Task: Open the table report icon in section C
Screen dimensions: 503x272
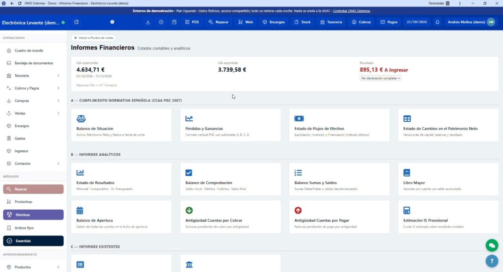Action: click(80, 265)
